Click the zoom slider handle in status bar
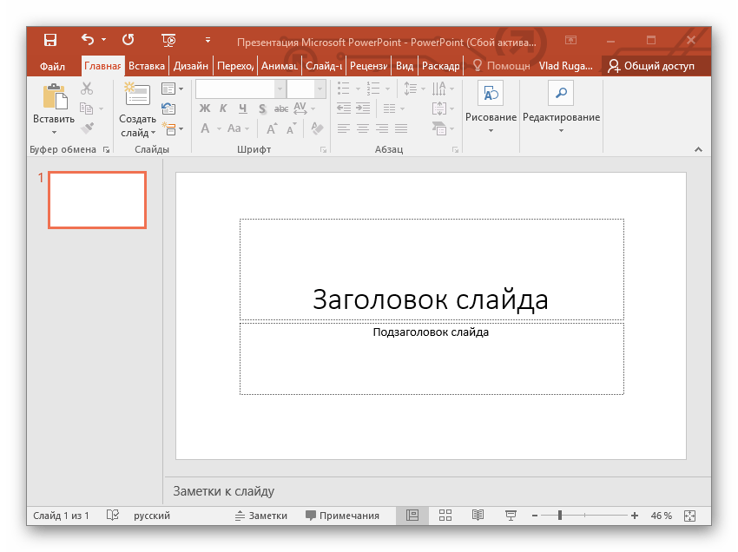Image resolution: width=738 pixels, height=552 pixels. [x=560, y=516]
